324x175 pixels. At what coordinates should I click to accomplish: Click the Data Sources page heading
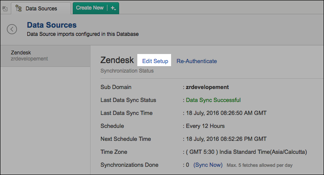pos(52,25)
